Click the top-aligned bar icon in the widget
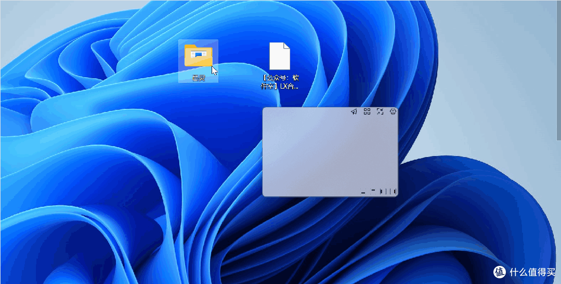This screenshot has height=284, width=561. point(373,192)
